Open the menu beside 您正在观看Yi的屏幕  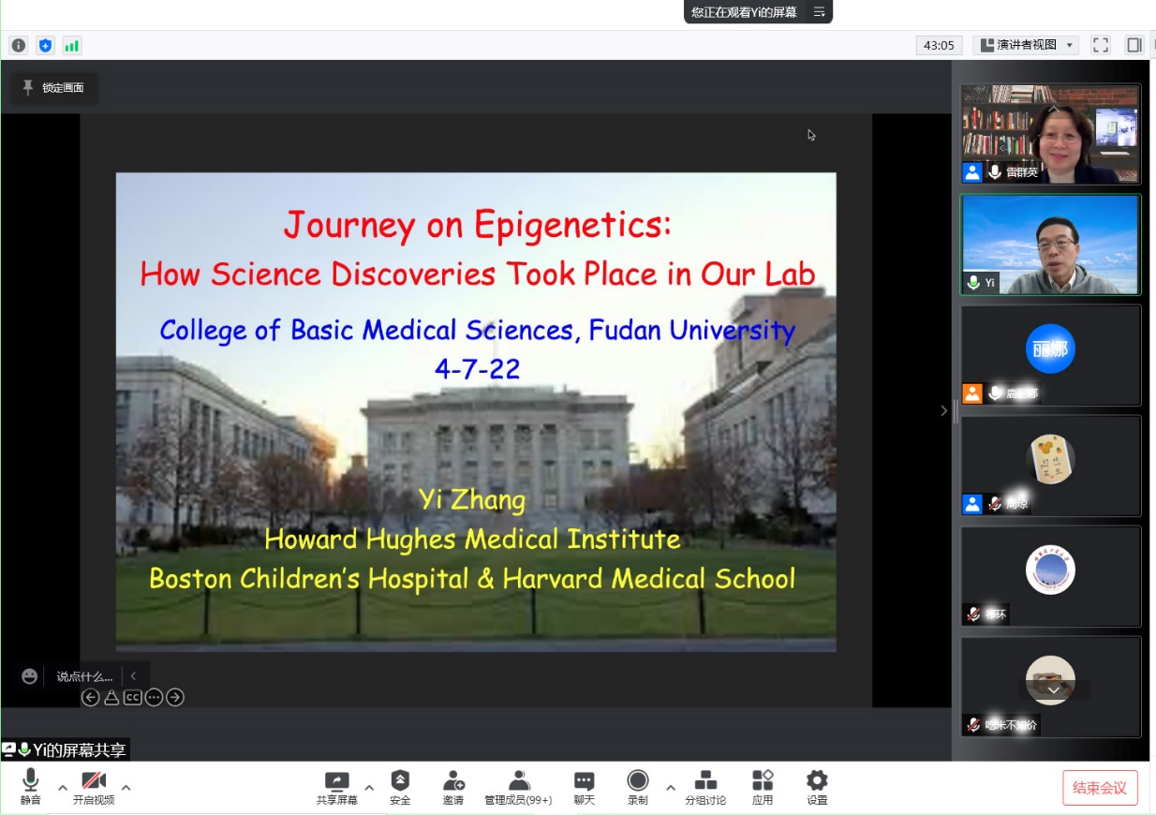click(819, 12)
